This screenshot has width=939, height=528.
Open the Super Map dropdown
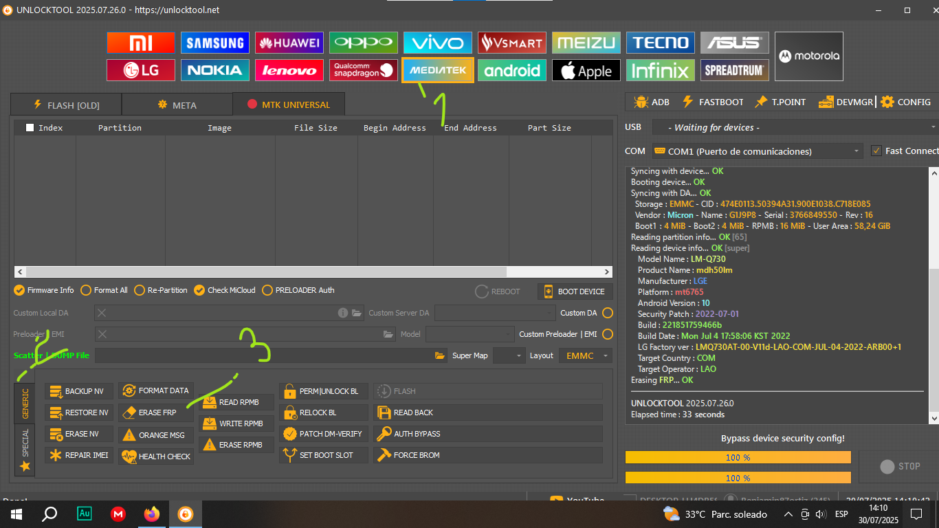click(509, 355)
